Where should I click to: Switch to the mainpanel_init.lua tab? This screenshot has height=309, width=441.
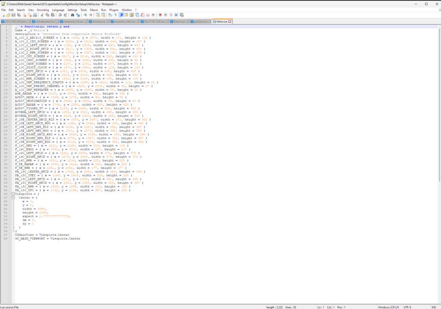coord(73,22)
